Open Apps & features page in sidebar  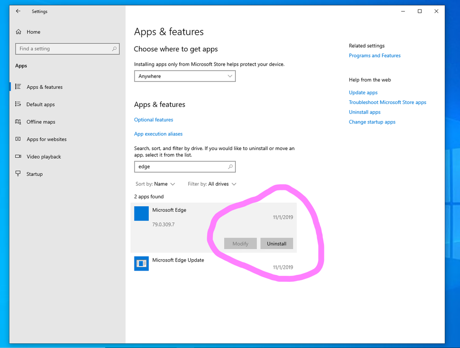[68, 87]
